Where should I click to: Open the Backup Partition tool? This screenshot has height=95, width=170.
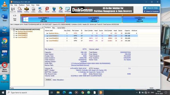(x=61, y=9)
